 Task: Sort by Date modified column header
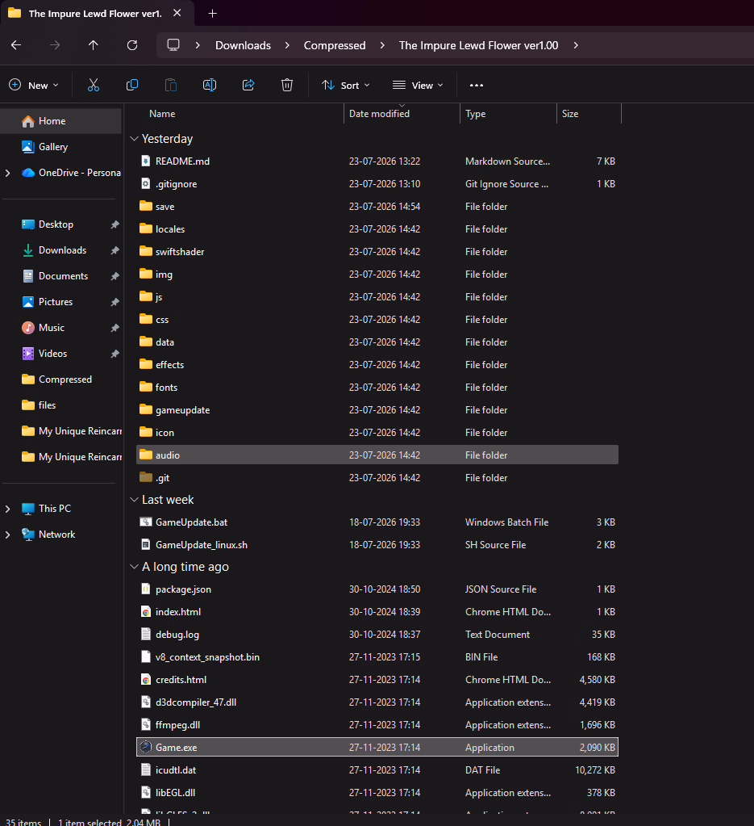click(x=402, y=113)
